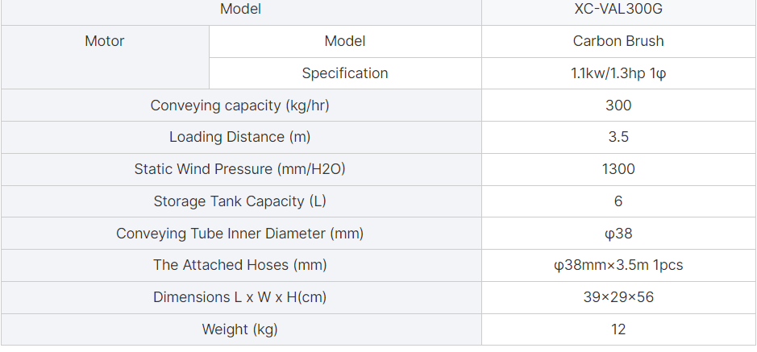Click the conveying capacity value 300
This screenshot has width=757, height=352.
pyautogui.click(x=618, y=106)
